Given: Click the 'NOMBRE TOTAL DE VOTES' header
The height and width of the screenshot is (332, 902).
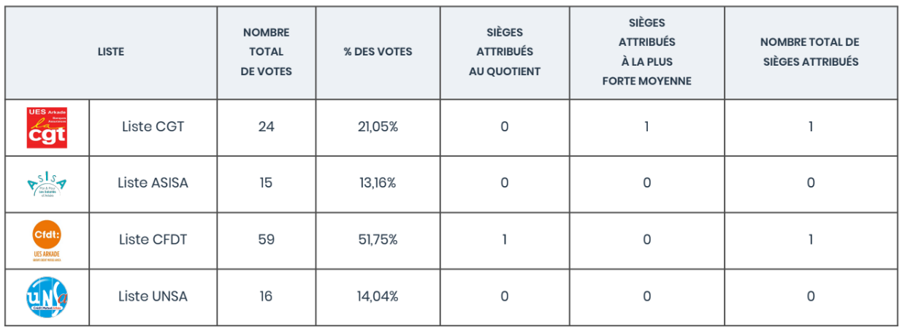Looking at the screenshot, I should (266, 52).
